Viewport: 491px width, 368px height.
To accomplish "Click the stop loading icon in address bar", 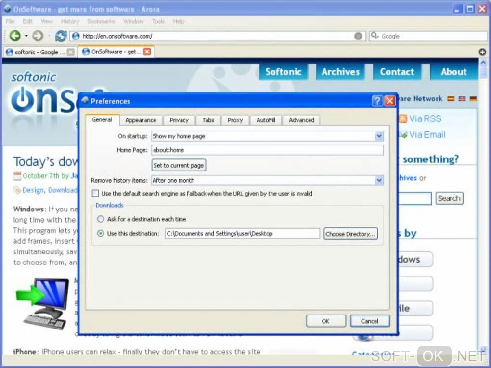I will click(358, 36).
